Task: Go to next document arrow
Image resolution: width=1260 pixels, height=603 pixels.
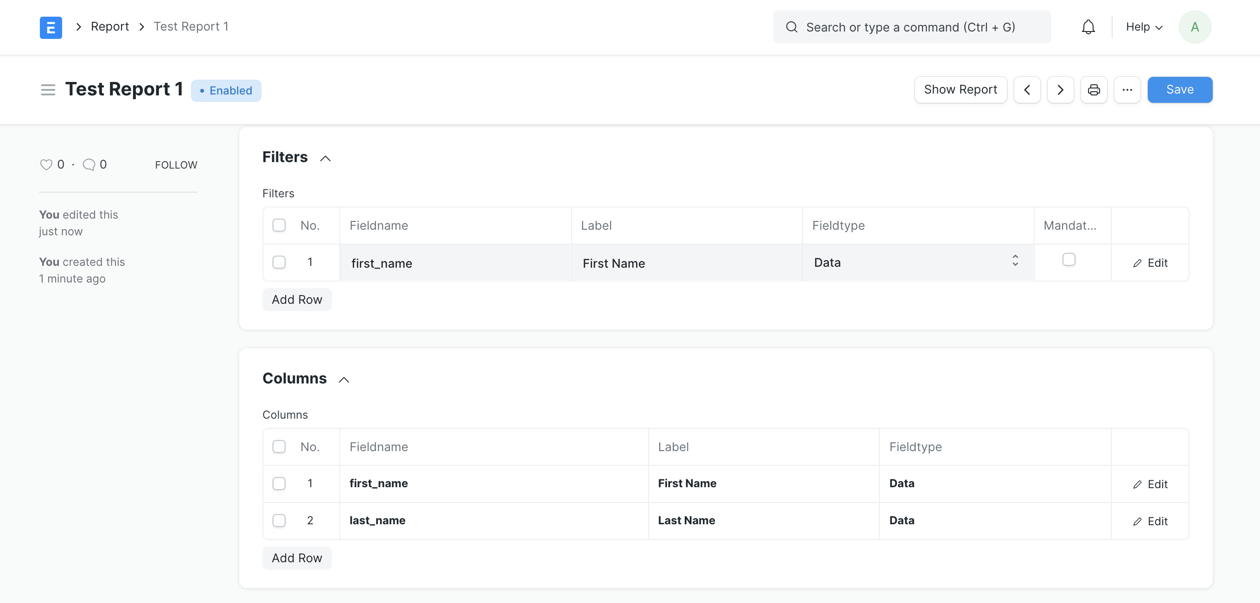Action: (x=1060, y=90)
